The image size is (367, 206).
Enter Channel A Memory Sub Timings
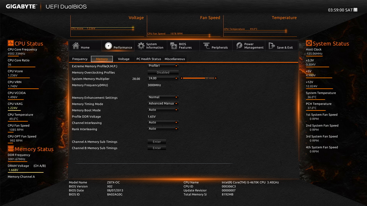(157, 142)
